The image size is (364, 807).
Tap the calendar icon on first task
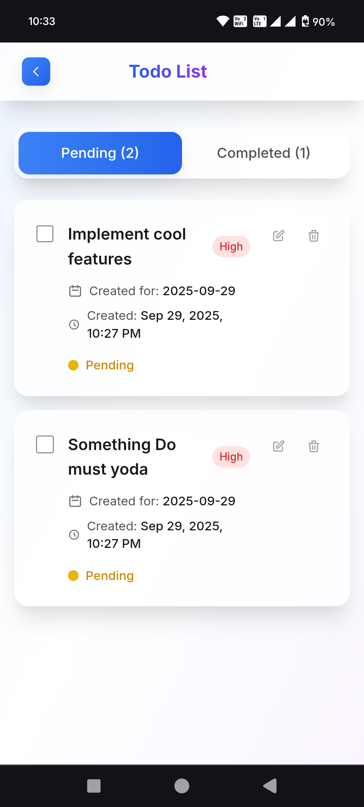pyautogui.click(x=75, y=291)
